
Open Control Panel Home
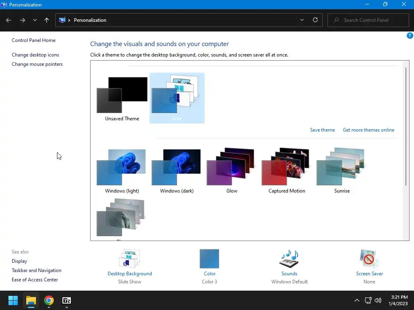(34, 40)
